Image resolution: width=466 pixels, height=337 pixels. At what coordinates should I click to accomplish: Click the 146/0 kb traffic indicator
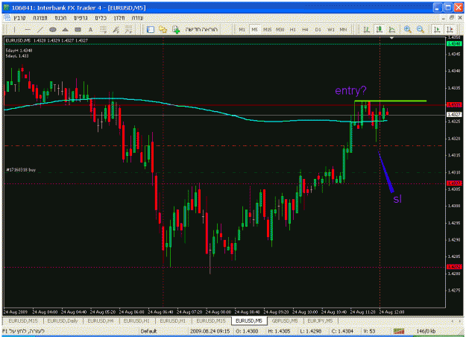(426, 331)
